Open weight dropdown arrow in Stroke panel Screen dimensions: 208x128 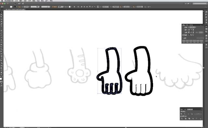pyautogui.click(x=196, y=27)
